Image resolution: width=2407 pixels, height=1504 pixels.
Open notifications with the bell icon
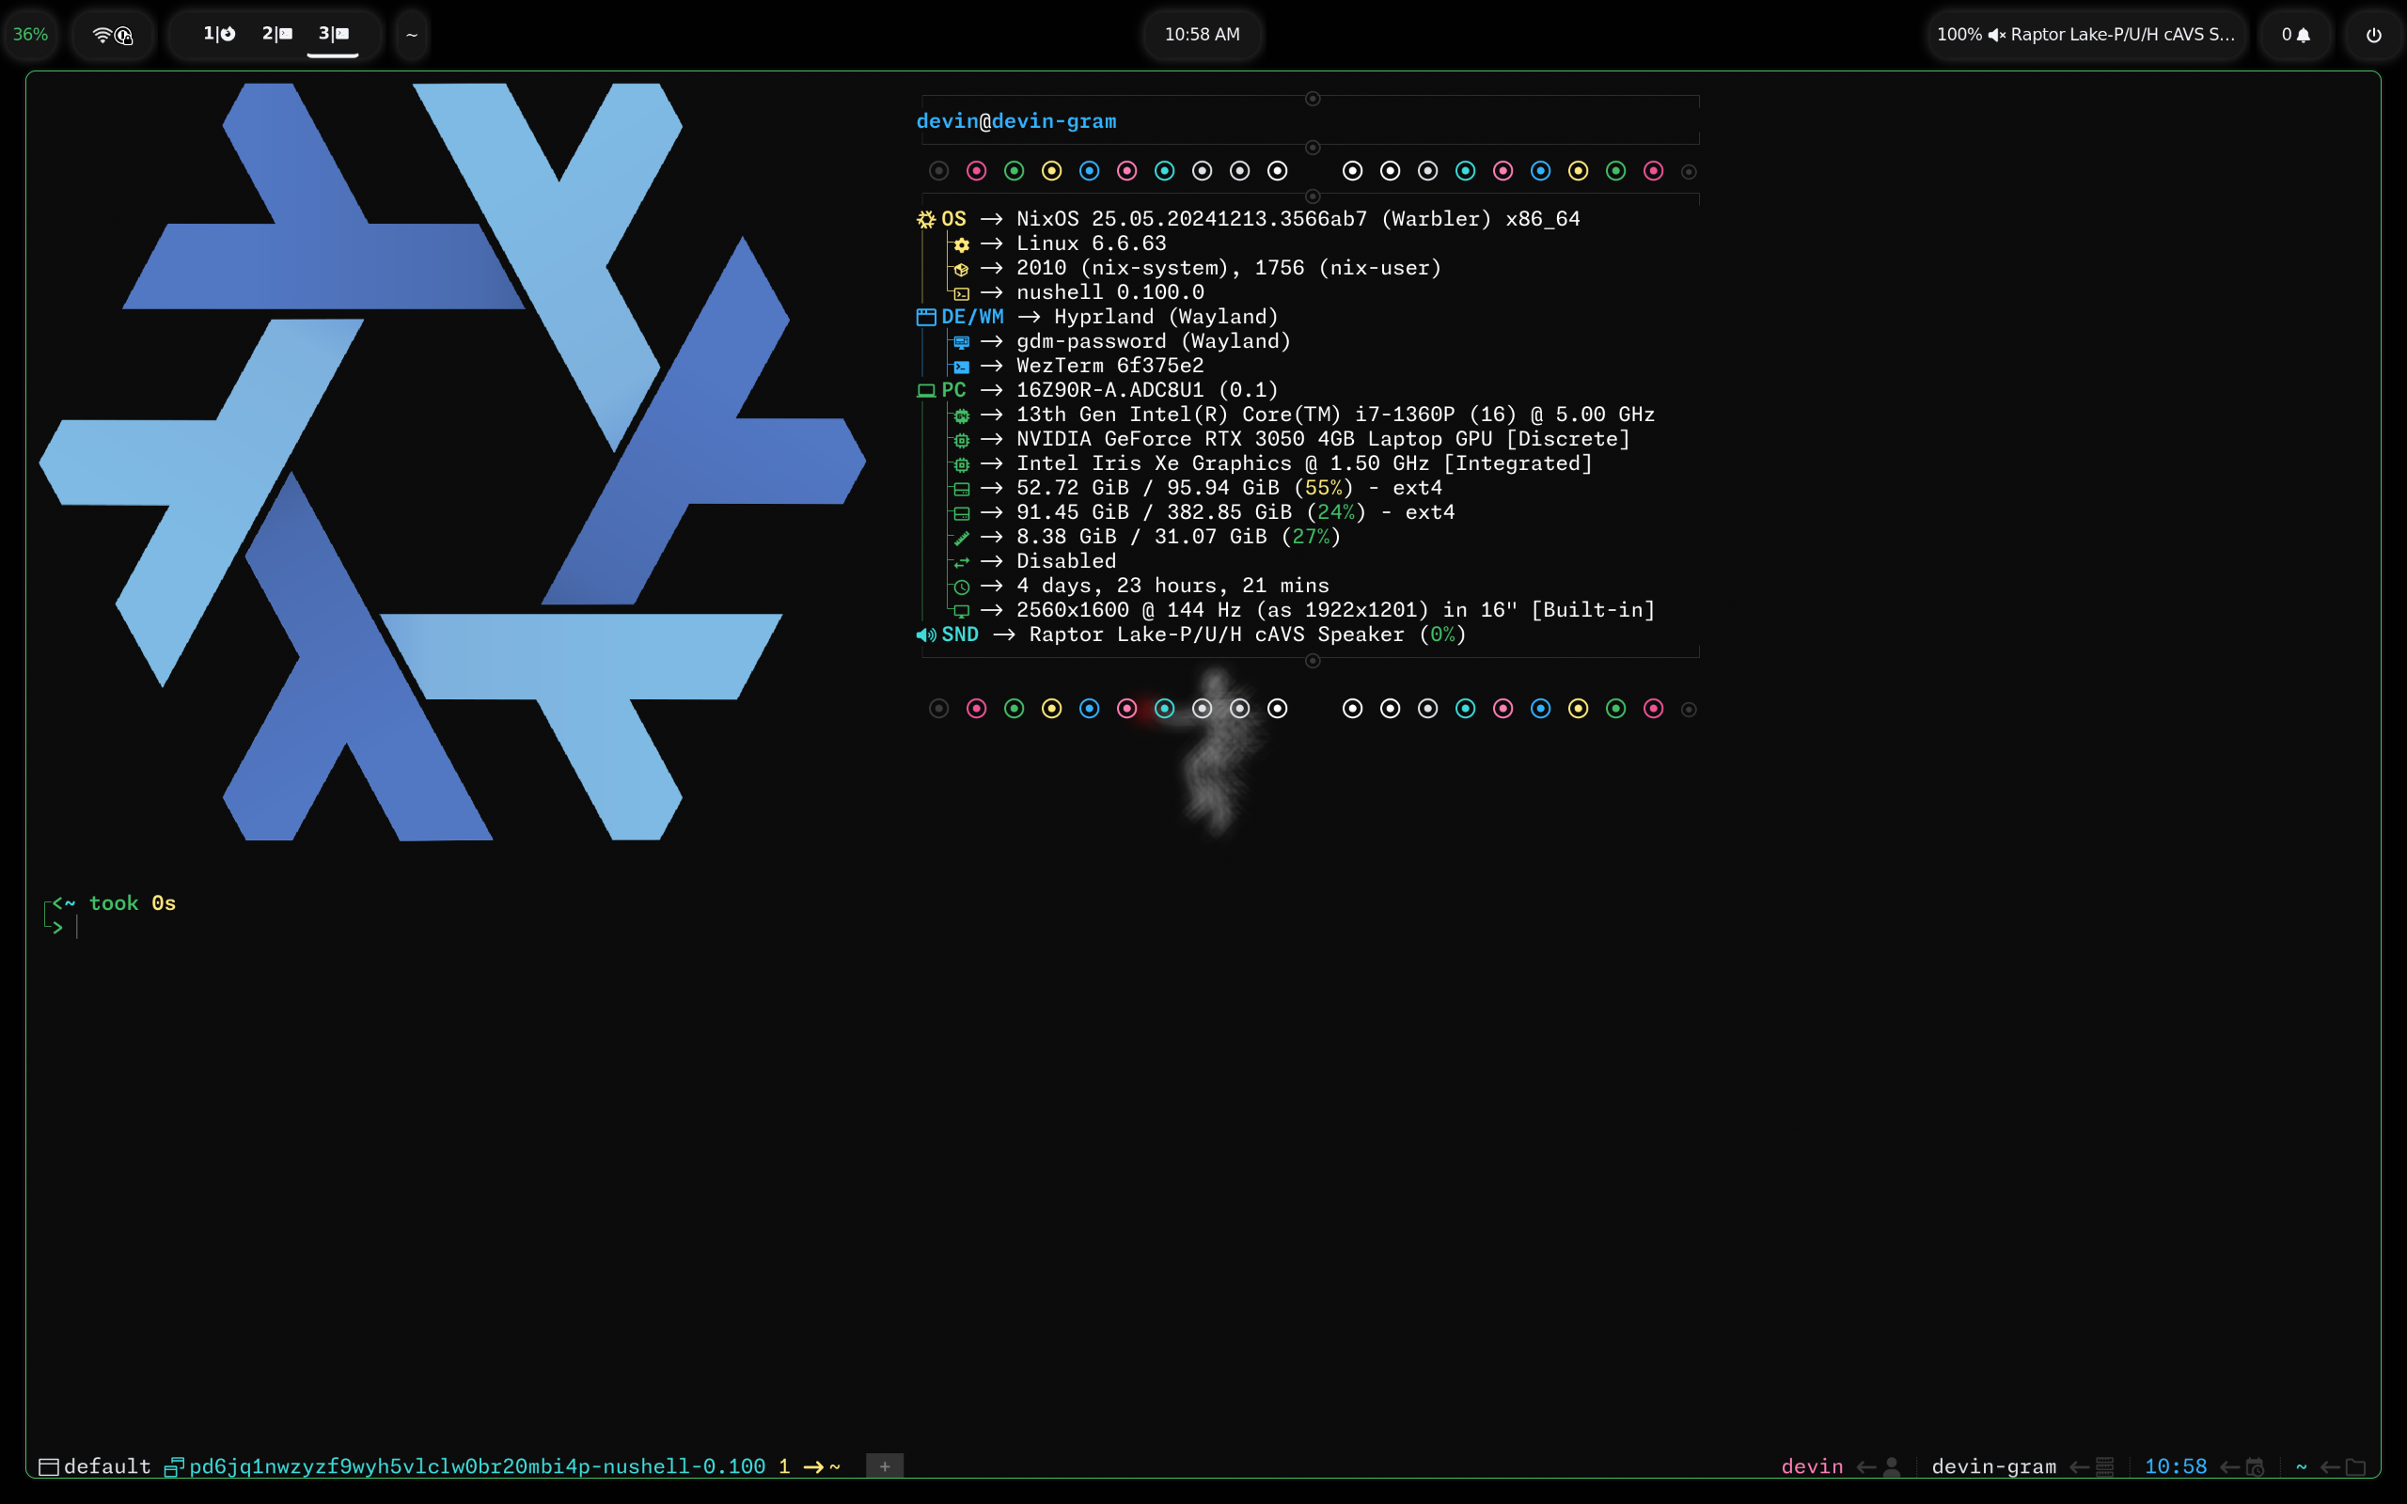point(2304,35)
